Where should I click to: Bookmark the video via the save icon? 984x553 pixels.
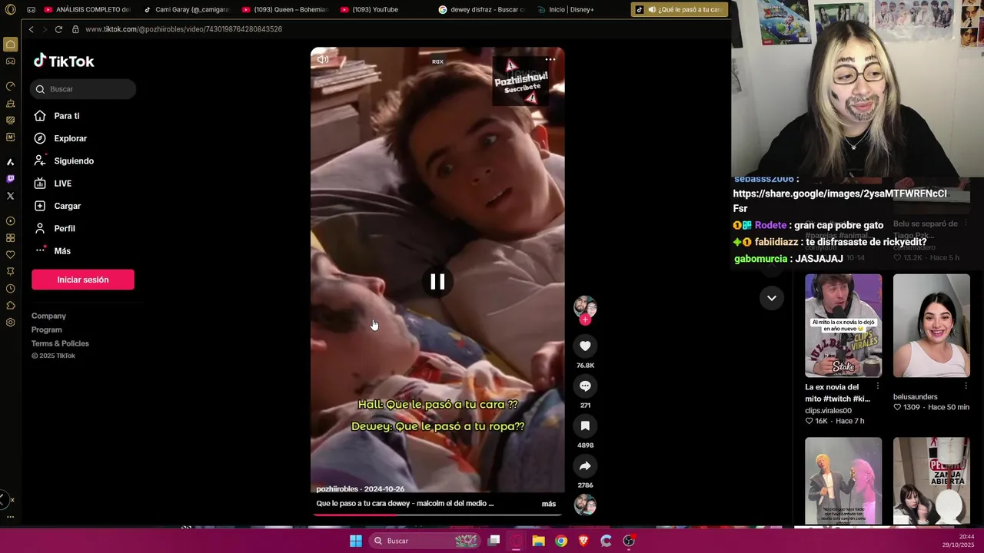pyautogui.click(x=585, y=426)
